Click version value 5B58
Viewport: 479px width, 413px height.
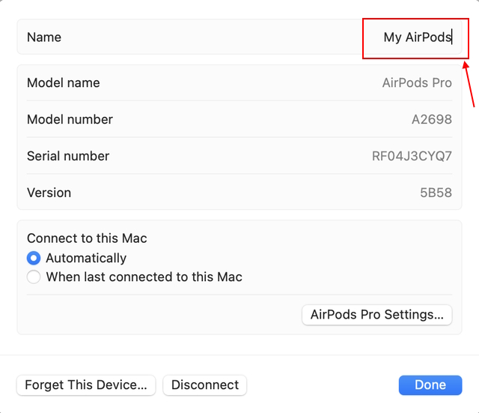coord(436,193)
